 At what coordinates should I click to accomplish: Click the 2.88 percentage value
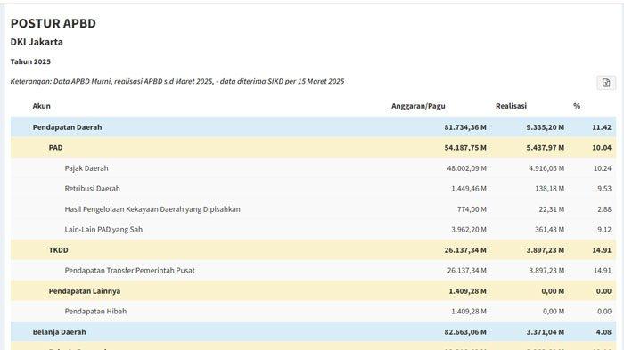coord(604,209)
